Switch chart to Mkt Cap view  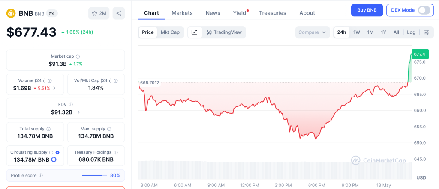coord(170,32)
